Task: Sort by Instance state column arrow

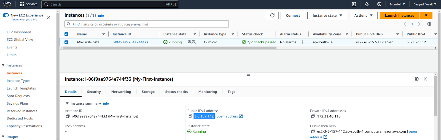Action: click(x=195, y=34)
